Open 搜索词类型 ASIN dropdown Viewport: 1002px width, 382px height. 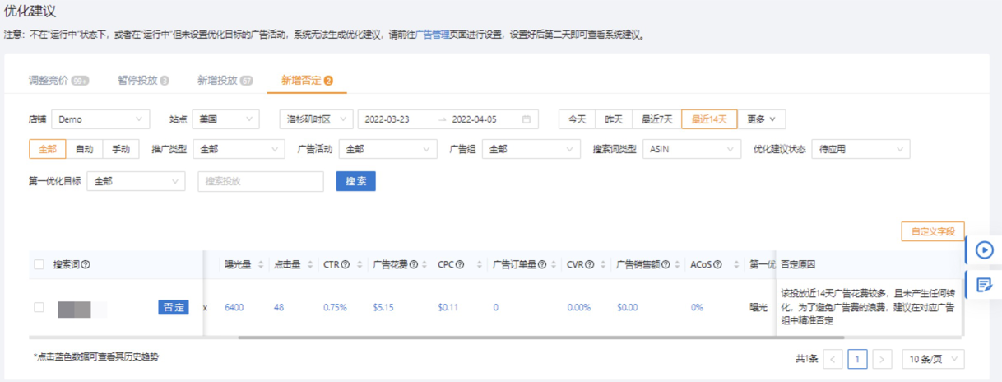(x=692, y=150)
